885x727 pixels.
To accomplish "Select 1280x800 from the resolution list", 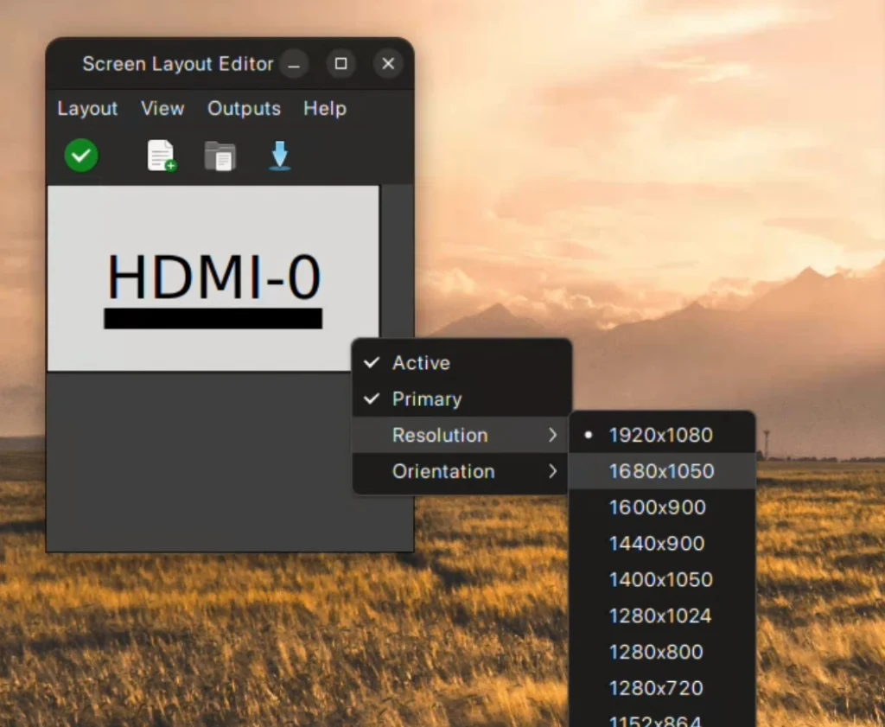I will point(656,652).
